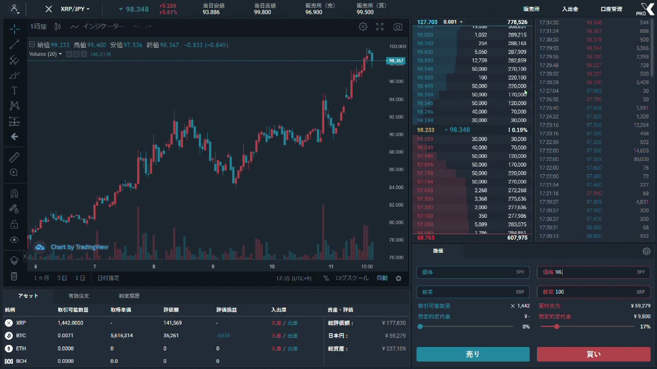Image resolution: width=657 pixels, height=369 pixels.
Task: Click the red 買い buy button
Action: (x=593, y=354)
